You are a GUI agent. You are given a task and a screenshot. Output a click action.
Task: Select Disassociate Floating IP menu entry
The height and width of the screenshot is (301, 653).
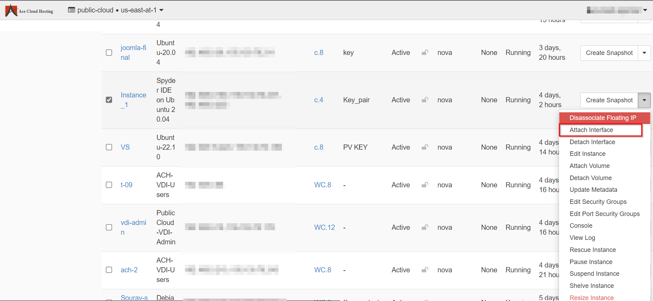(603, 118)
